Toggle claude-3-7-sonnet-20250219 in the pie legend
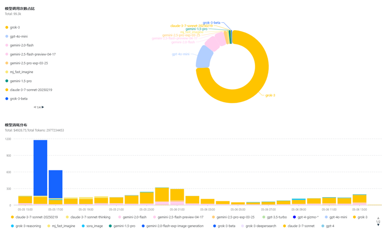Viewport: 382px width, 239px height. coord(29,90)
